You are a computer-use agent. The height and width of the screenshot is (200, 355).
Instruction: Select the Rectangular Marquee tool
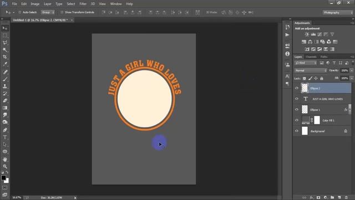[x=5, y=36]
